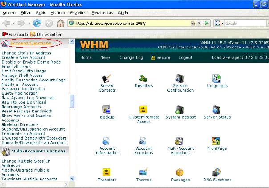
Task: Click the Account Functions sidebar heading
Action: [31, 43]
